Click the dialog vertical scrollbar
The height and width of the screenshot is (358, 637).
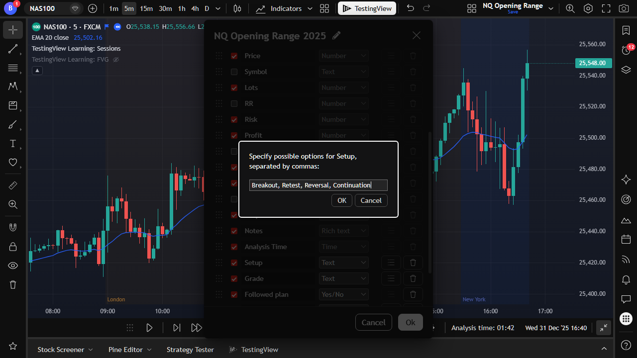(430, 202)
